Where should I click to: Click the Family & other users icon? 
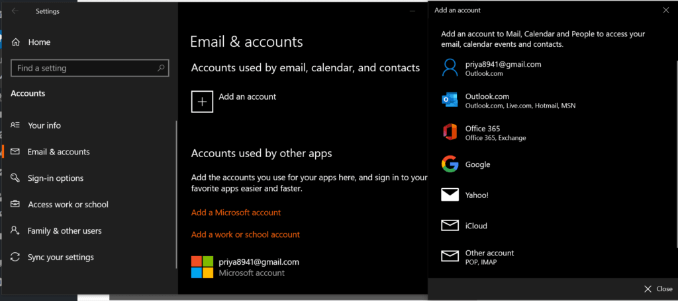[x=15, y=230]
